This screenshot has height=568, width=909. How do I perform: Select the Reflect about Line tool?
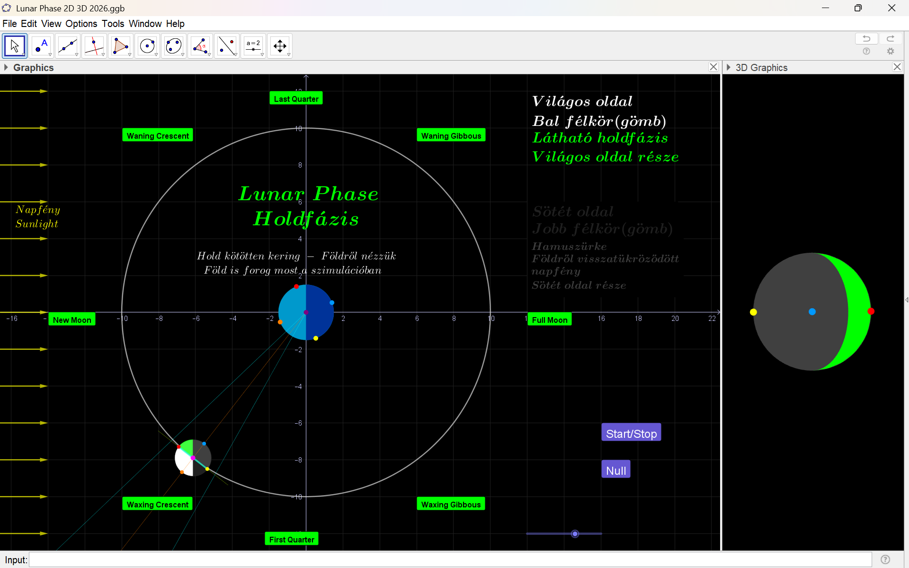click(227, 46)
